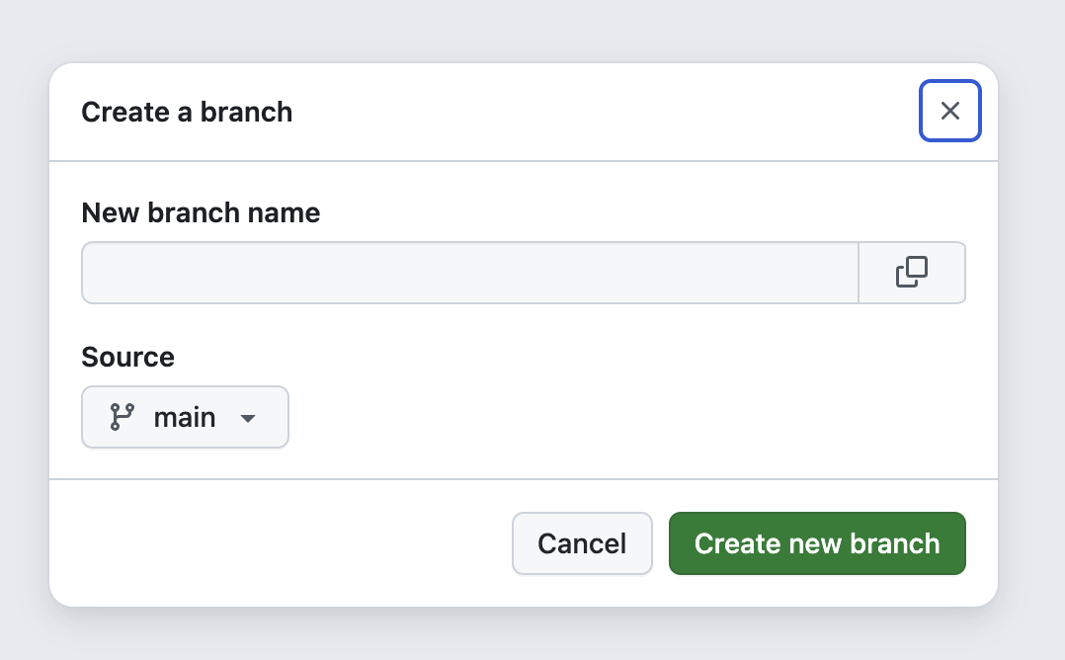Abort branch creation with Cancel
The width and height of the screenshot is (1065, 660).
582,543
